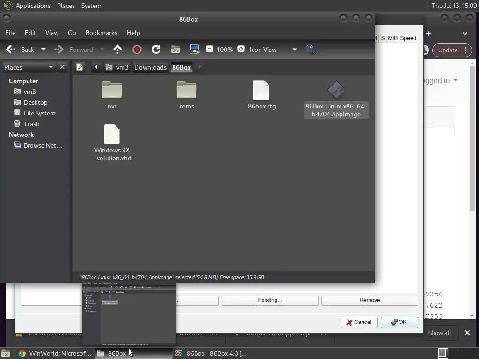
Task: Open the Go menu
Action: click(72, 33)
